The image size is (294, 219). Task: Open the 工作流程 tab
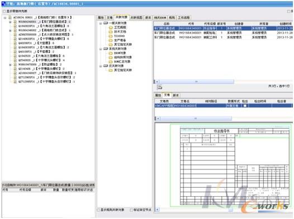point(183,18)
